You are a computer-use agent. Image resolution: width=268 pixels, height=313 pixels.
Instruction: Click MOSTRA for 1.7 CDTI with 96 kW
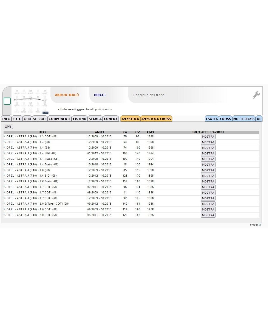(x=208, y=187)
